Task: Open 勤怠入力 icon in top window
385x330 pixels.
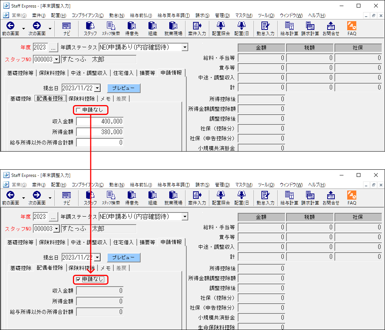Action: click(x=265, y=29)
